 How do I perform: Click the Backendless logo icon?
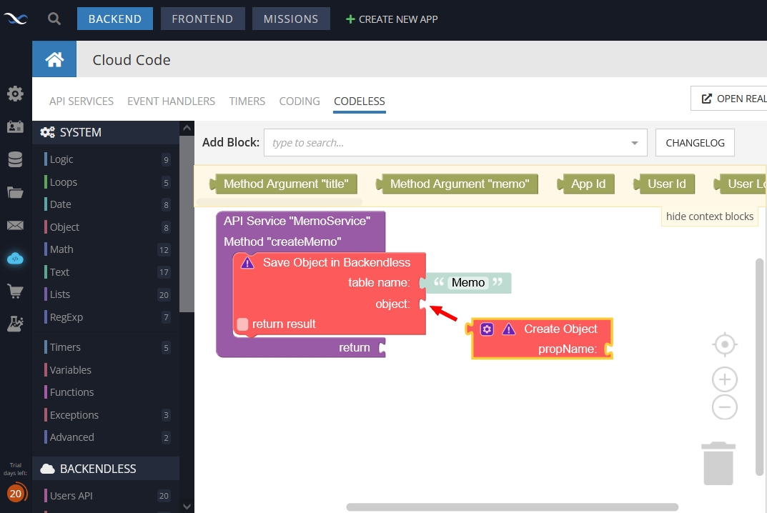tap(16, 19)
